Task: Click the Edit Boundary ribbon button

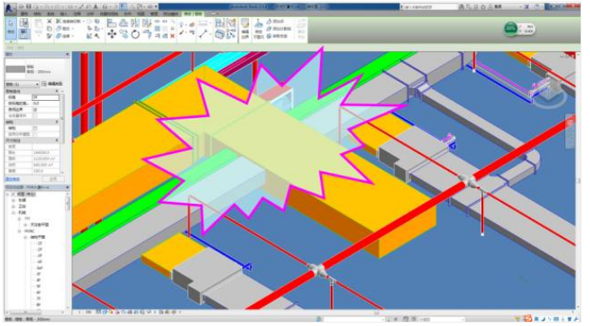Action: pos(245,28)
